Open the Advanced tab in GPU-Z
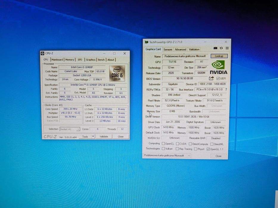The height and width of the screenshot is (208, 278). [x=181, y=50]
